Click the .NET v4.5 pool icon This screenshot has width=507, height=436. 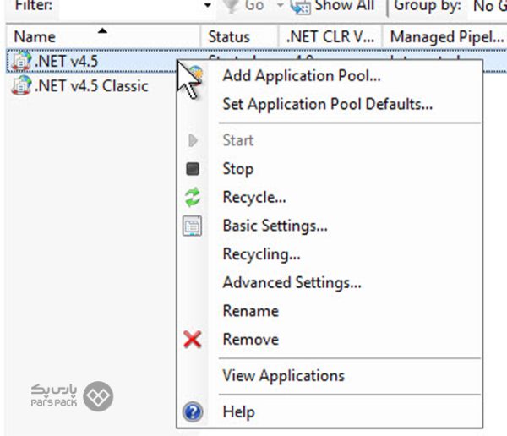pos(23,62)
